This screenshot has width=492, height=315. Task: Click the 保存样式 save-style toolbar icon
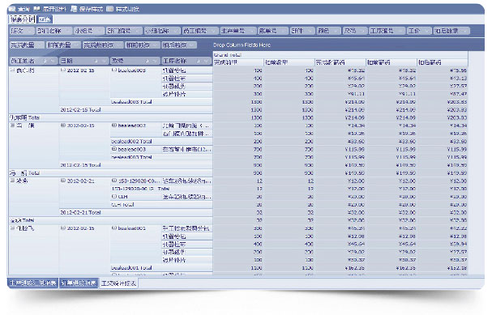point(74,9)
